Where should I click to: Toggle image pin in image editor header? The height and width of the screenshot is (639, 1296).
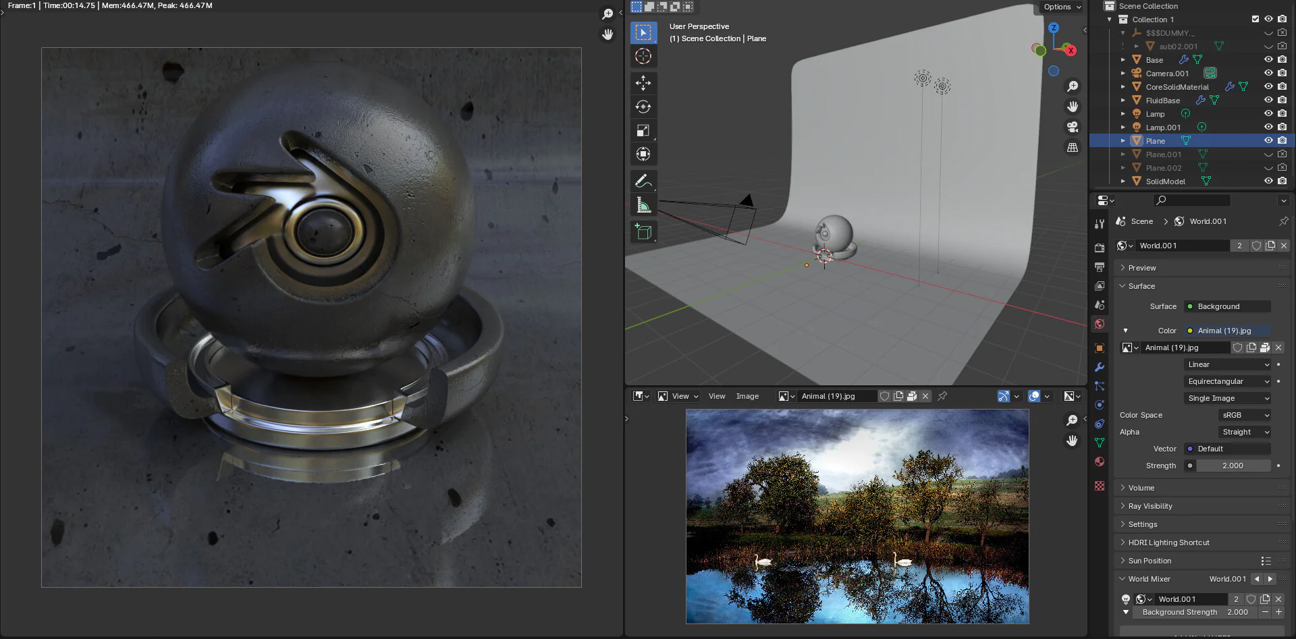942,396
